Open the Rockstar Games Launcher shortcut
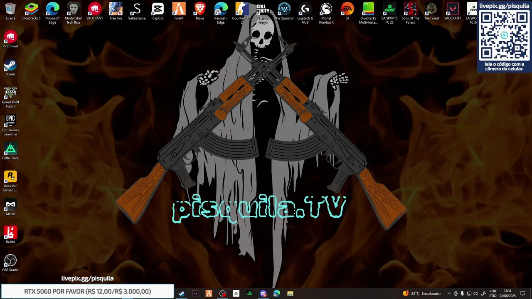532x299 pixels. point(10,181)
